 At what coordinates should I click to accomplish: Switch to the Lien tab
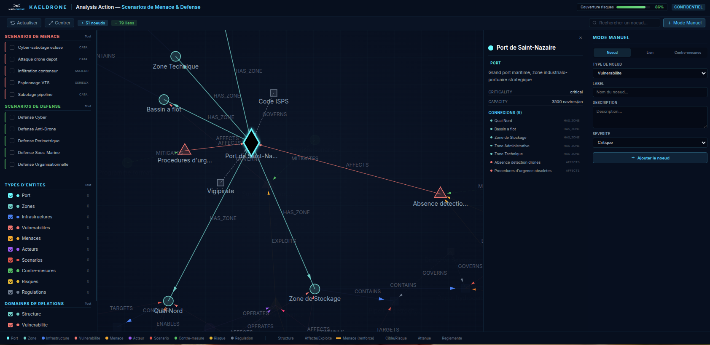650,53
